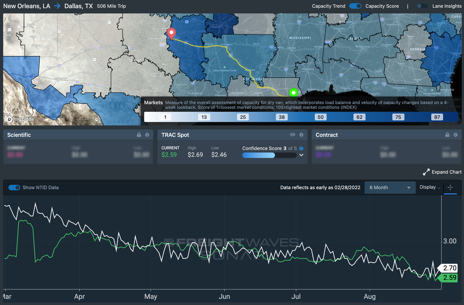Click the Confidence Score 3 of 5 text
The height and width of the screenshot is (305, 464).
[x=270, y=148]
